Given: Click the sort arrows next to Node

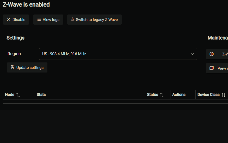Looking at the screenshot, I should pos(18,95).
